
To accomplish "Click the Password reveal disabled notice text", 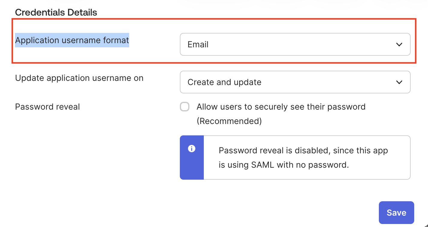I will click(x=303, y=157).
